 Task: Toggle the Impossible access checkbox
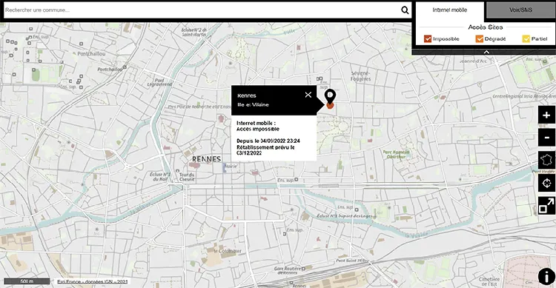[x=428, y=38]
